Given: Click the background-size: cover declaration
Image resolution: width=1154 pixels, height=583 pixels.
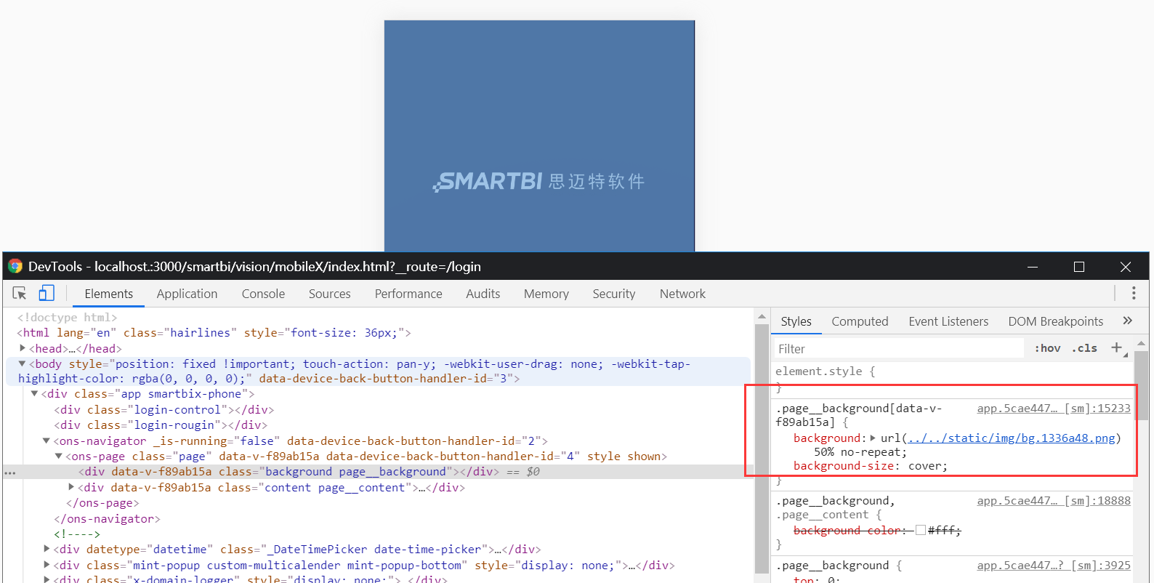Looking at the screenshot, I should point(871,466).
